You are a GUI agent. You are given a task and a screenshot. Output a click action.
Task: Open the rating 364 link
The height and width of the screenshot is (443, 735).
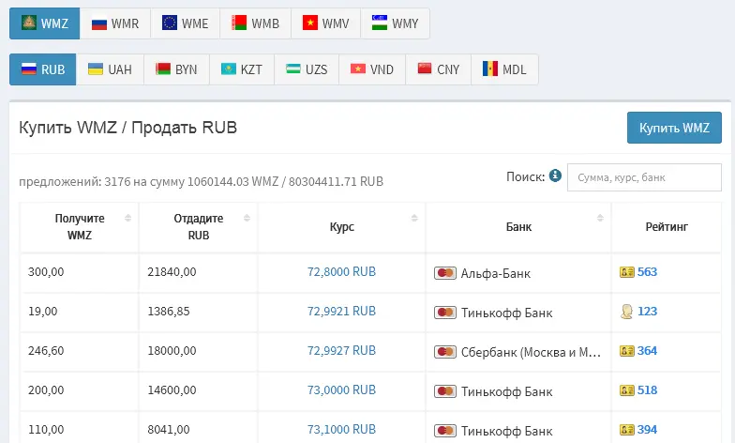tap(647, 351)
